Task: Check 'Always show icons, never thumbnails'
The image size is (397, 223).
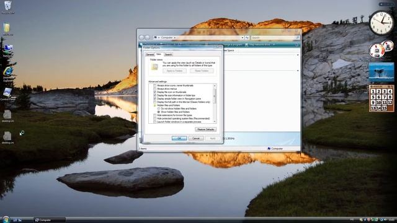Action: point(154,85)
